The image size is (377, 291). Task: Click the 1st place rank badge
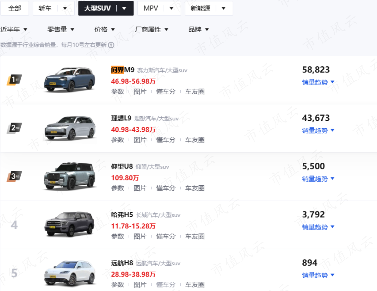click(14, 80)
